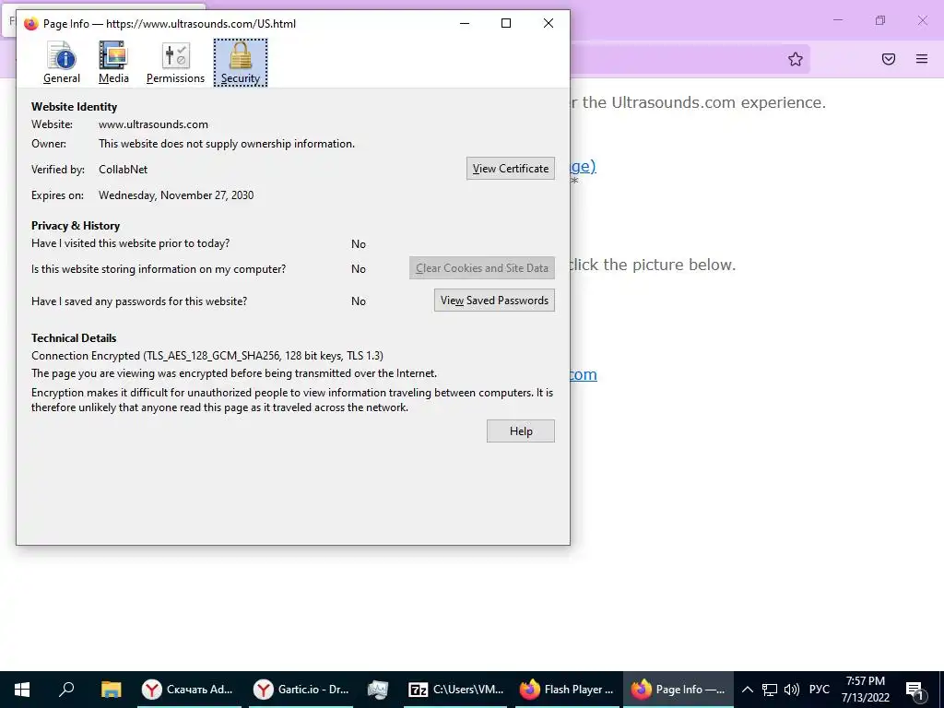The height and width of the screenshot is (708, 944).
Task: Open File Explorer from taskbar
Action: coord(112,690)
